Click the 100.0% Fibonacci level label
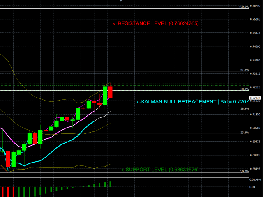The image size is (263, 197). coord(244,7)
